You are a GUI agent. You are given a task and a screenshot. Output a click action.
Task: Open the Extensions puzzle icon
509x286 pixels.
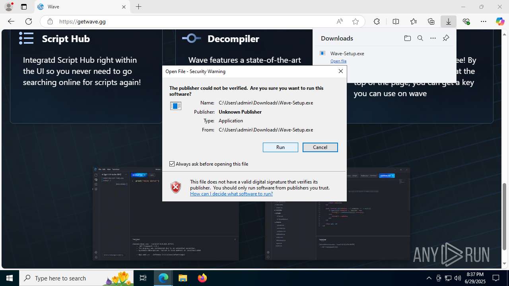377,21
